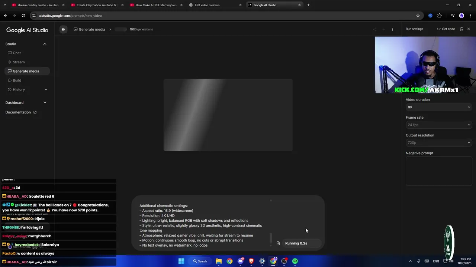Switch to Create Claymation YouTube tab
Screen dimensions: 476x267
pyautogui.click(x=97, y=5)
